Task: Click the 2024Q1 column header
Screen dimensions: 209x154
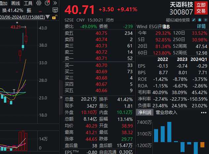Action: (x=199, y=59)
